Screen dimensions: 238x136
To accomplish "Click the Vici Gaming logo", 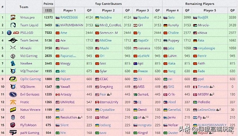I will [x=13, y=56].
